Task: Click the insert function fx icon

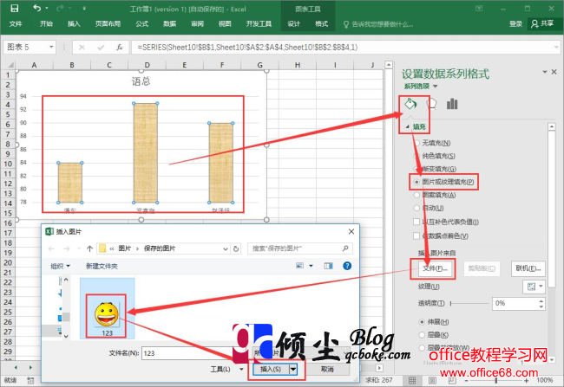Action: 120,47
